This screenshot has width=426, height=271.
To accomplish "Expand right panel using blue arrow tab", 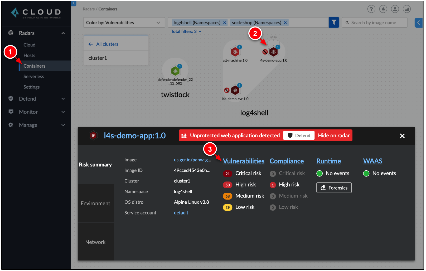I will [x=419, y=23].
